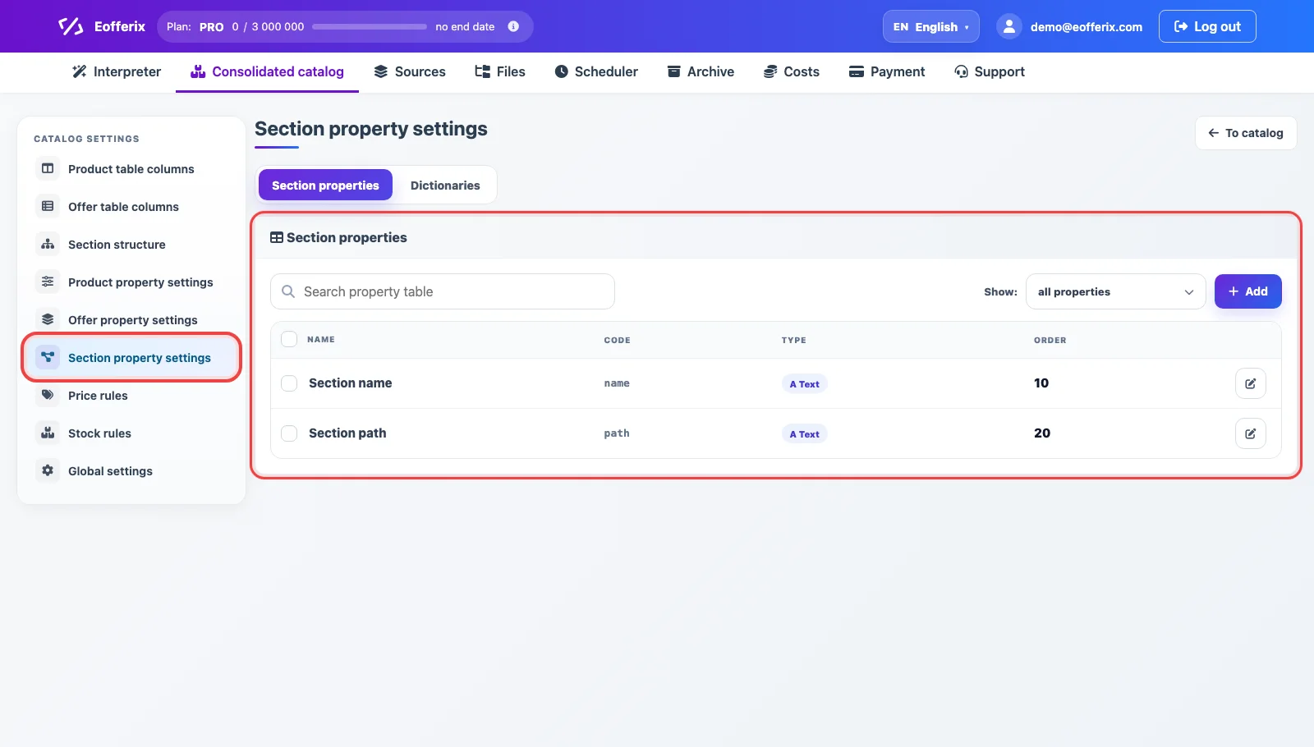The image size is (1314, 747).
Task: Open Global settings page
Action: [x=131, y=470]
